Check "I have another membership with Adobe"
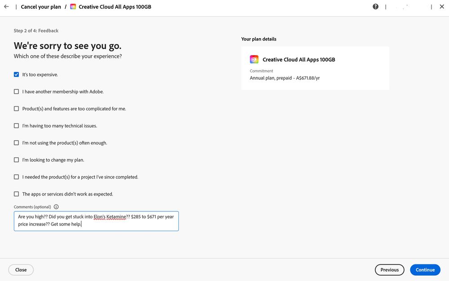The image size is (449, 281). click(x=17, y=92)
